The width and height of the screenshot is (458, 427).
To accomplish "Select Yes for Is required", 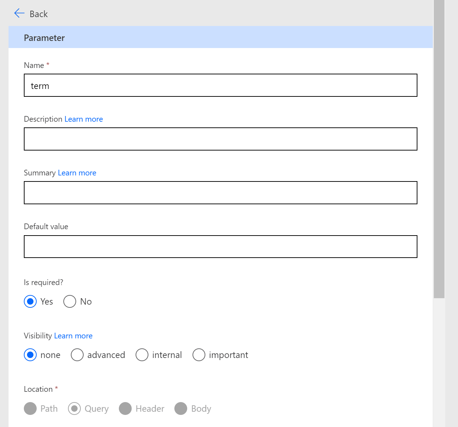I will coord(30,301).
